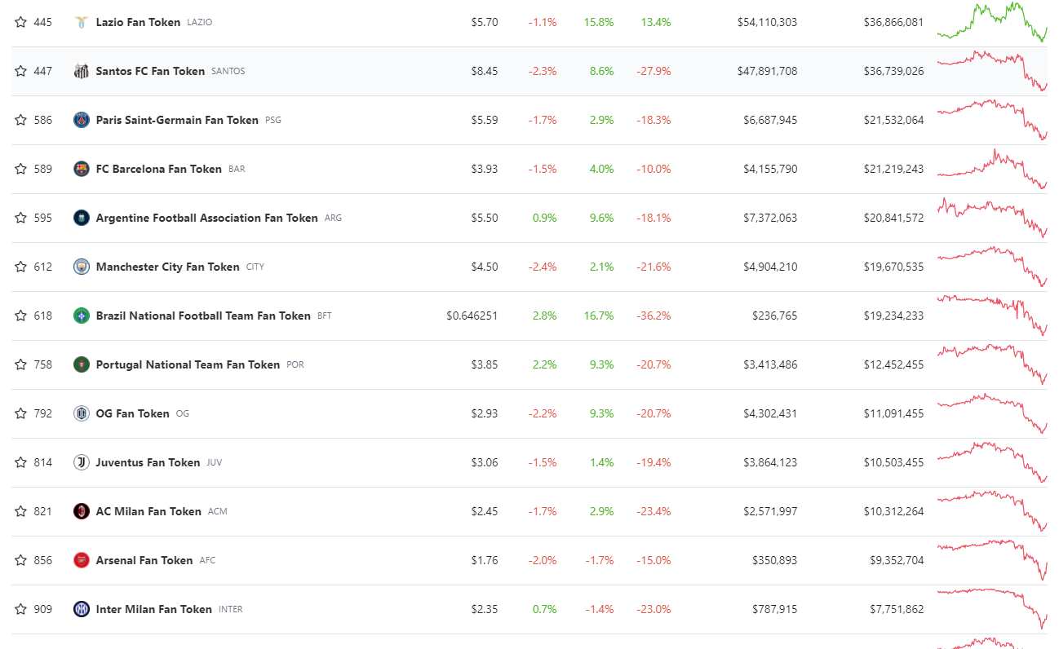The width and height of the screenshot is (1059, 649).
Task: Click the Lazio club logo icon
Action: pyautogui.click(x=81, y=22)
